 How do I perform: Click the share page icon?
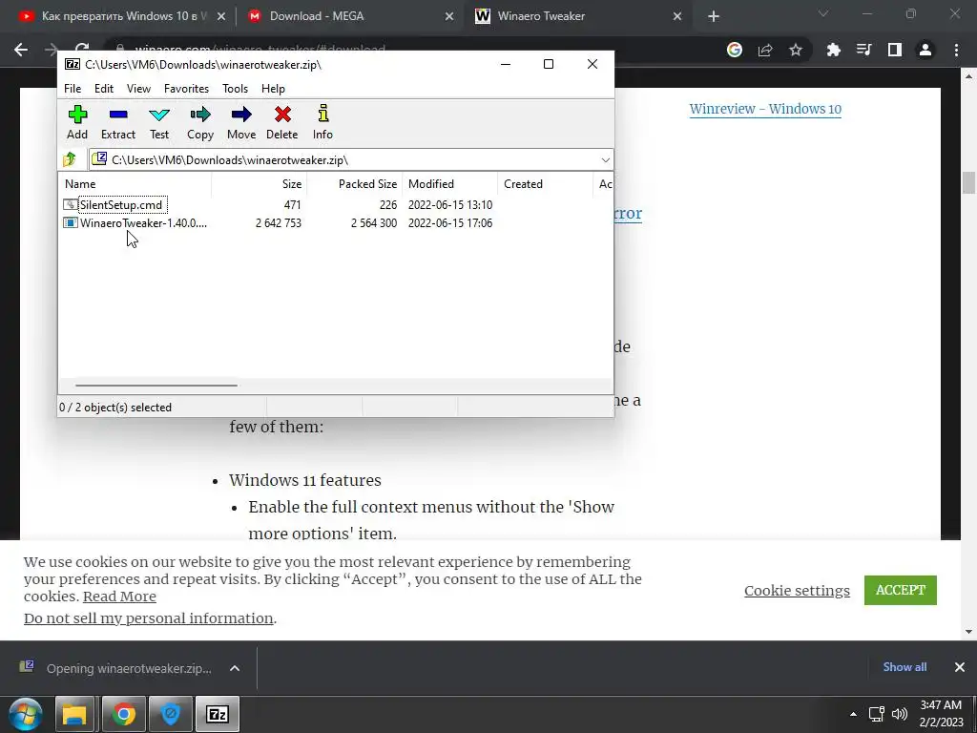pos(765,50)
